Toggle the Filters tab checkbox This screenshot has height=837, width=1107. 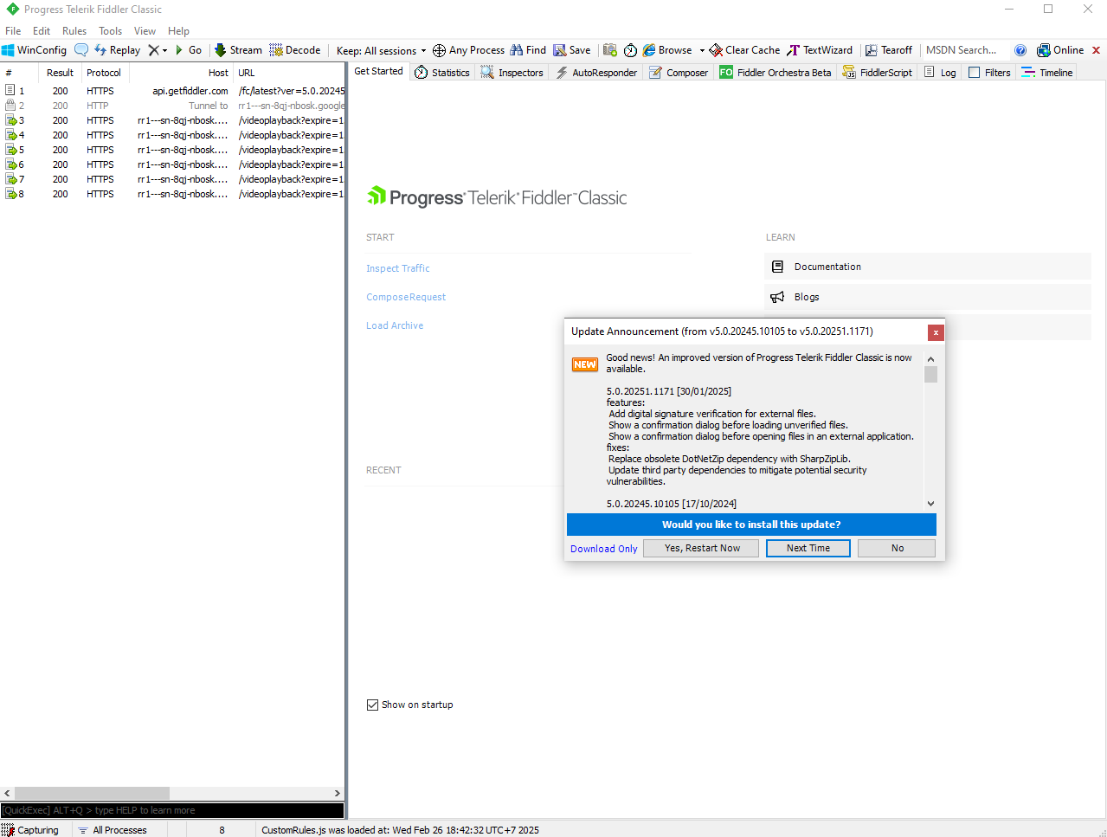point(975,73)
